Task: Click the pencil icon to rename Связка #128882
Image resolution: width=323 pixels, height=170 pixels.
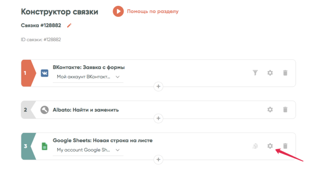Action: (x=69, y=25)
